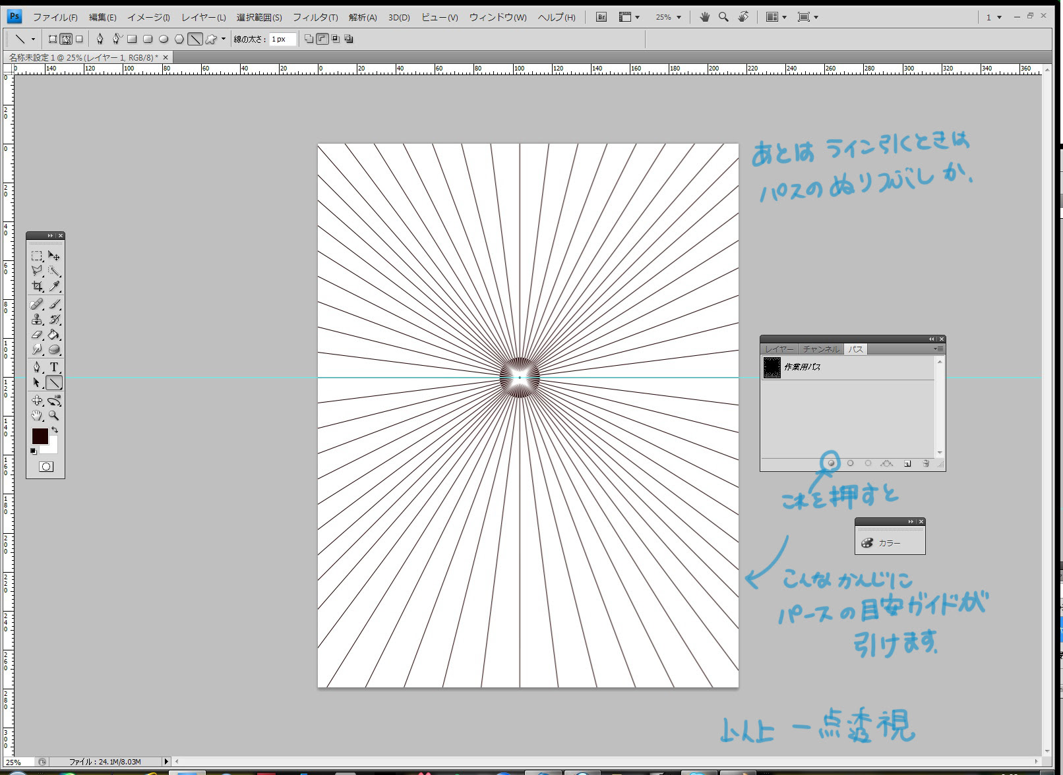The width and height of the screenshot is (1063, 775).
Task: Enable Shape Layers mode in options bar
Action: point(53,39)
